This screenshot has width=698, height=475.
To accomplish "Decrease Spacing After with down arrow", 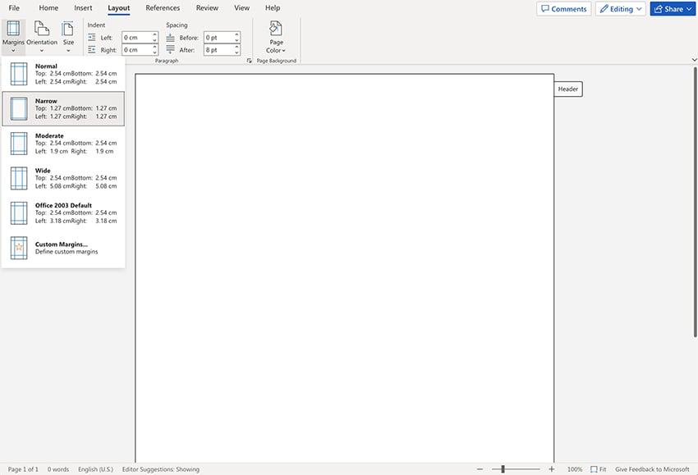I will [236, 53].
